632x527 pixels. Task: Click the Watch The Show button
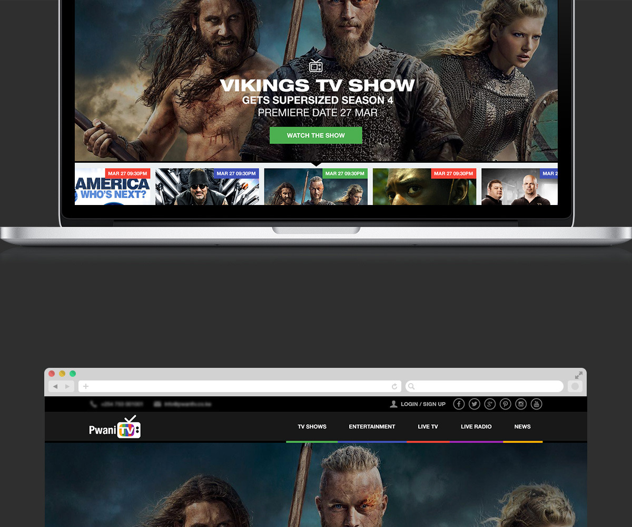[x=316, y=135]
